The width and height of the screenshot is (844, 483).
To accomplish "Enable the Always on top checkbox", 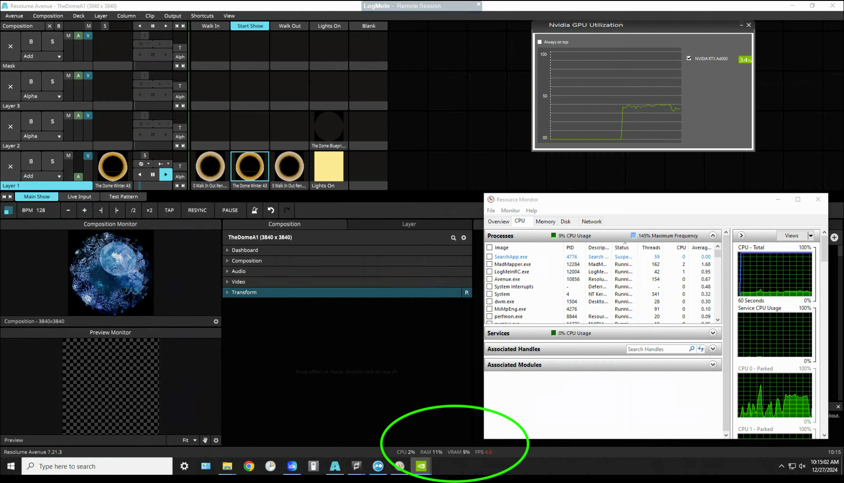I will [539, 42].
